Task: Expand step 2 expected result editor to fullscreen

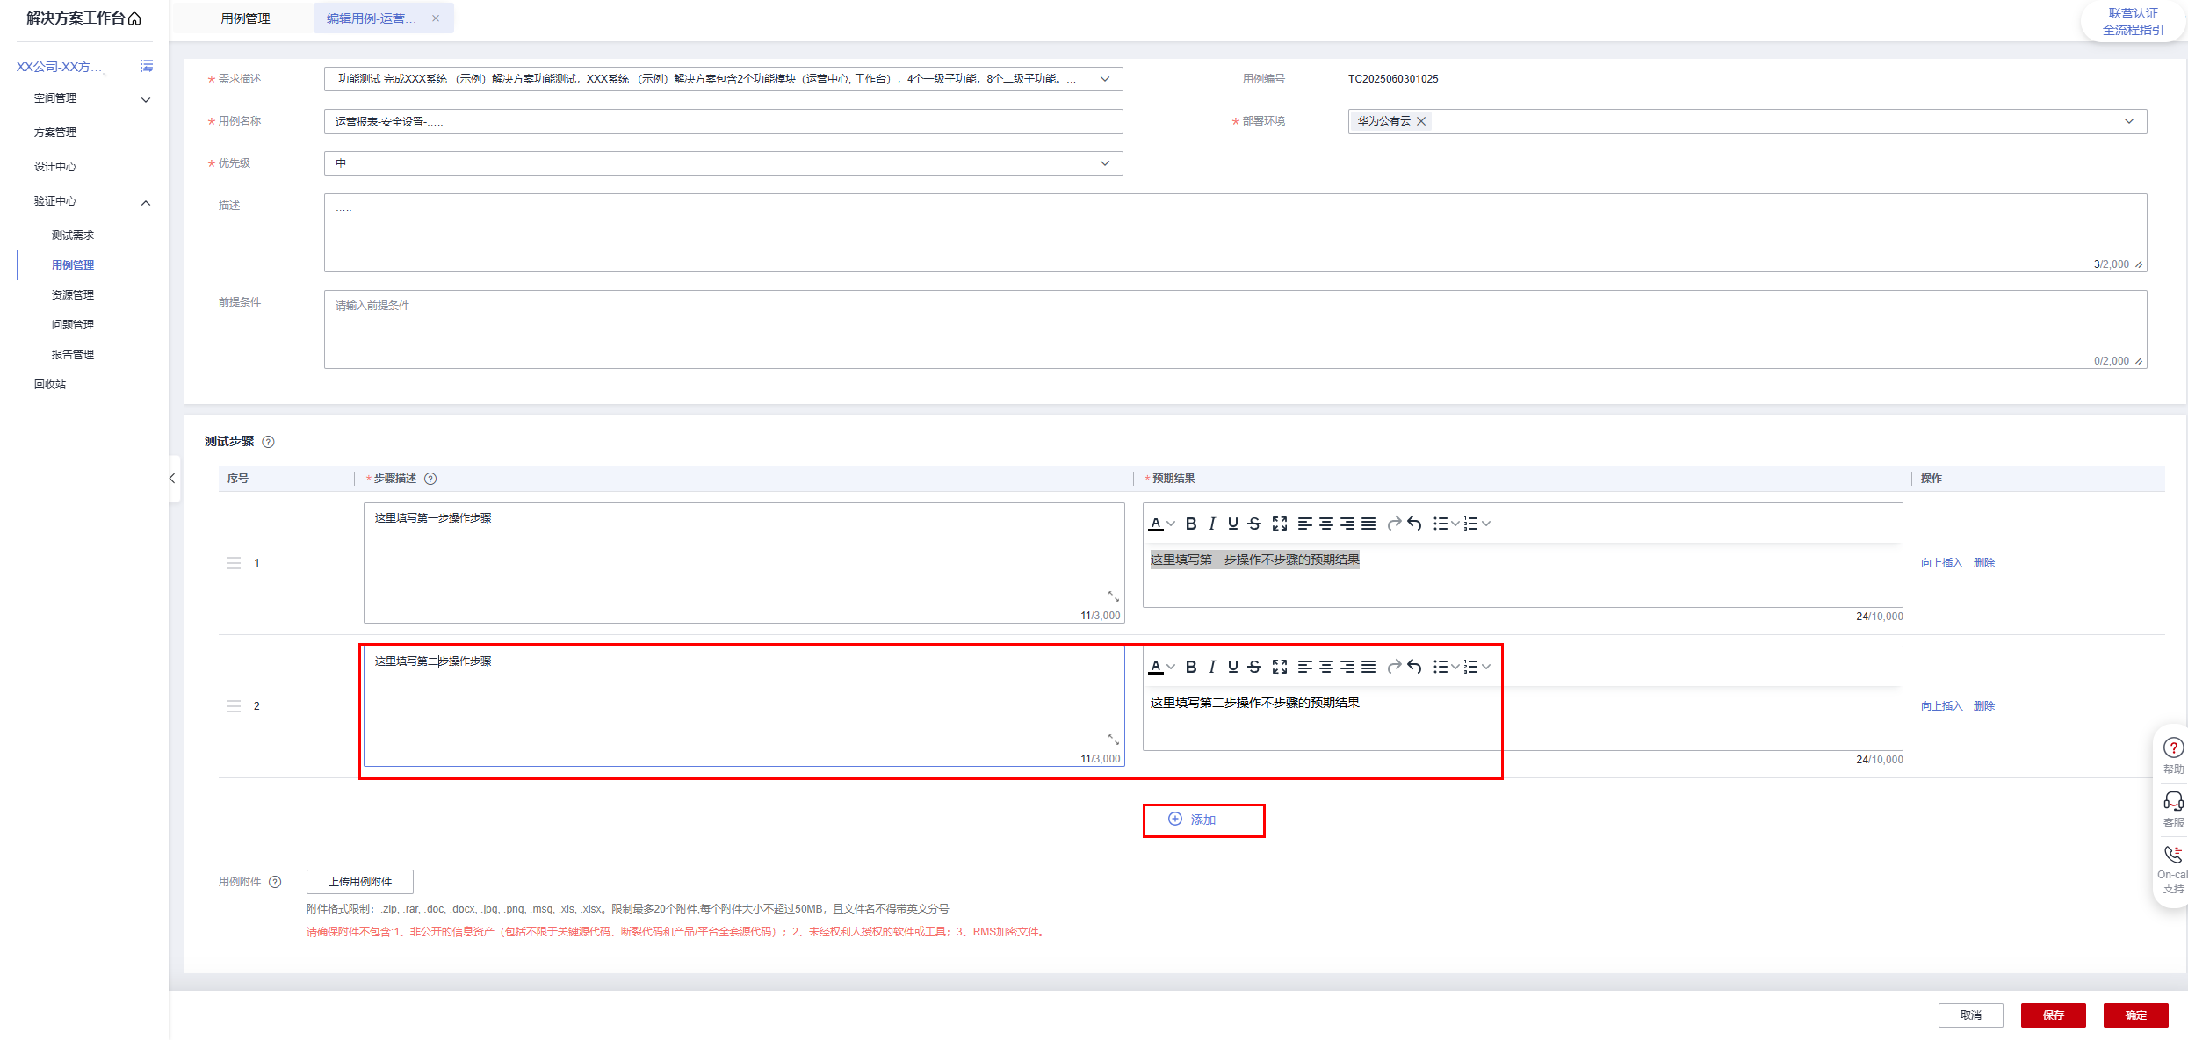Action: coord(1280,667)
